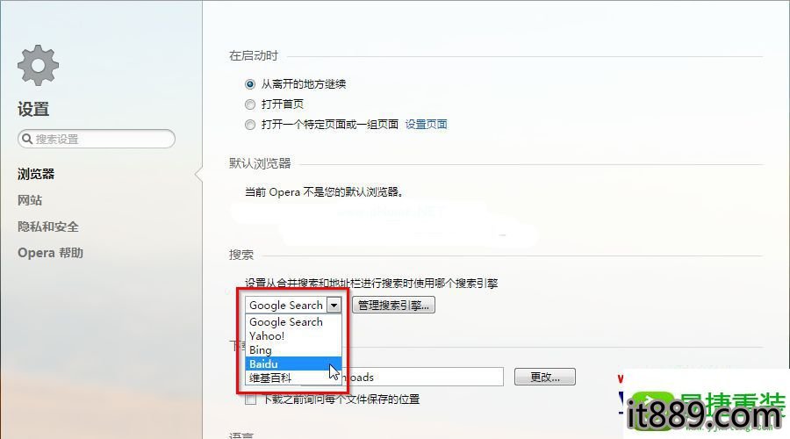Click the 更改... download location button
The width and height of the screenshot is (790, 439).
pyautogui.click(x=544, y=377)
